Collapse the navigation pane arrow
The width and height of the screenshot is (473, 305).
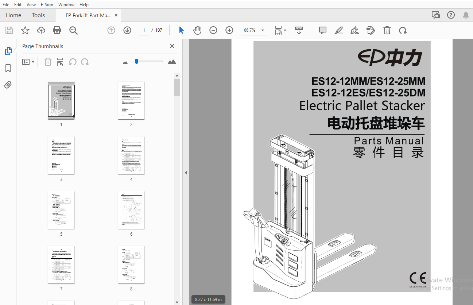click(186, 173)
